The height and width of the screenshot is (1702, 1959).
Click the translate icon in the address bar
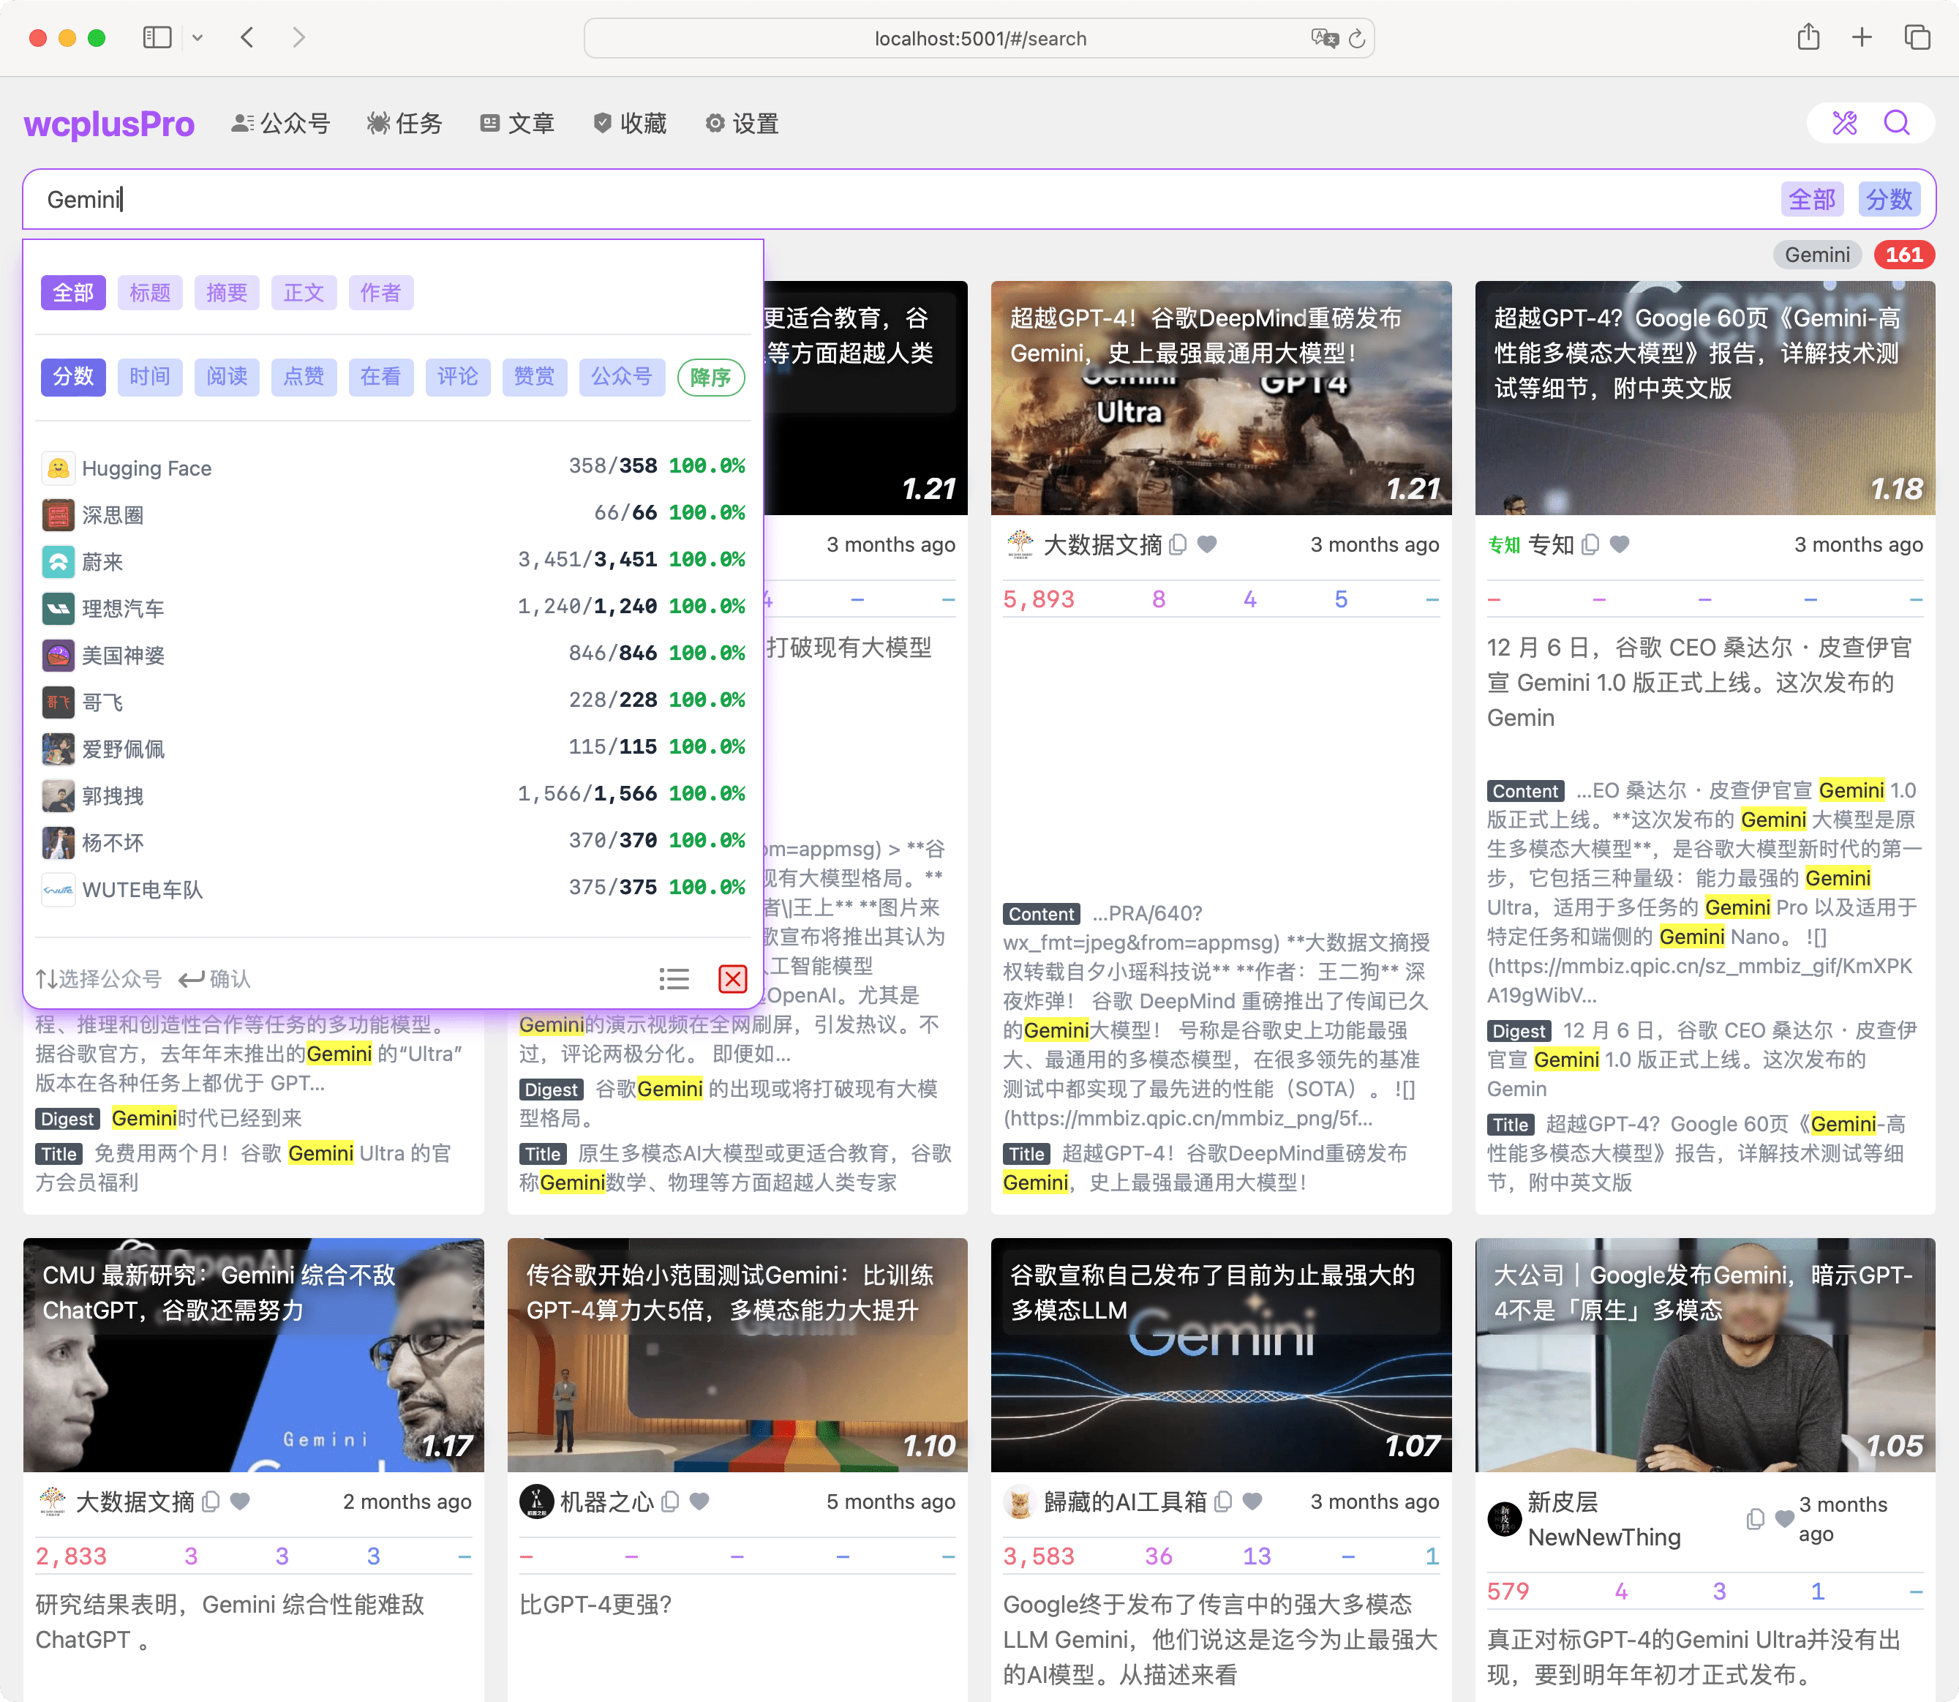click(1324, 39)
